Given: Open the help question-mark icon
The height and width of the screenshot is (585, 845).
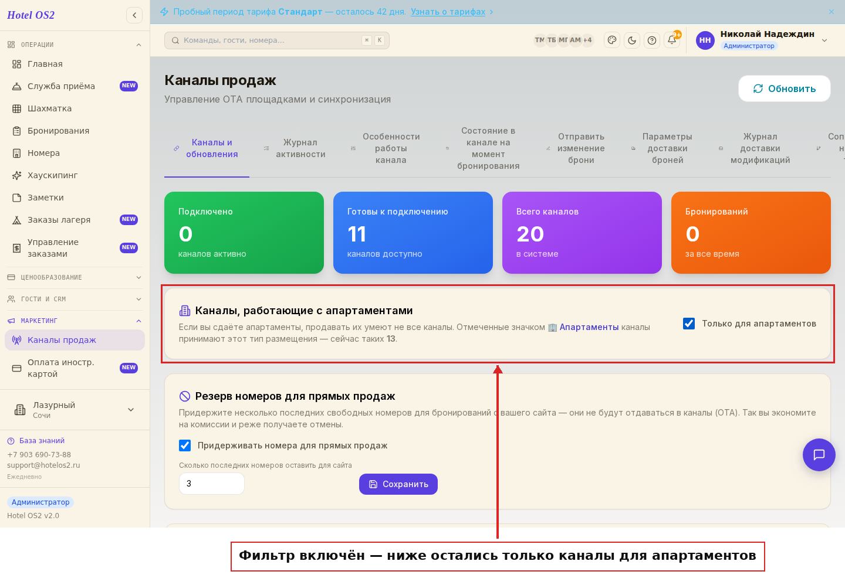Looking at the screenshot, I should pyautogui.click(x=652, y=40).
